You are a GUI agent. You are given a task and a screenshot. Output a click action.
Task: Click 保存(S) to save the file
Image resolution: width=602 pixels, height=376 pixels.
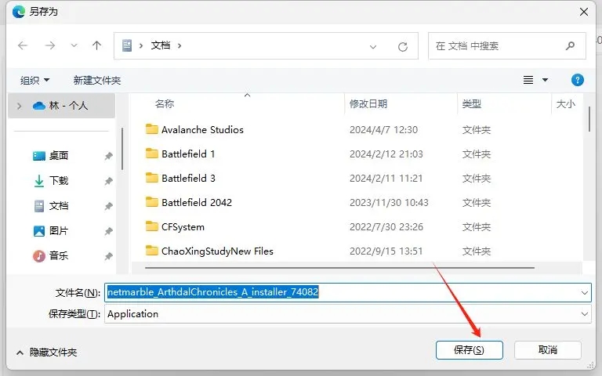pos(470,350)
